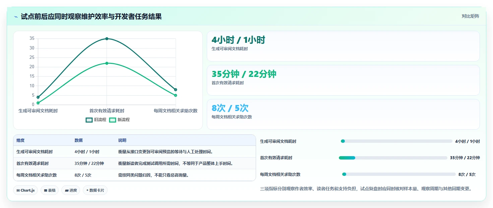Click the chart axis label 每周文档相关求助次数

pyautogui.click(x=175, y=111)
